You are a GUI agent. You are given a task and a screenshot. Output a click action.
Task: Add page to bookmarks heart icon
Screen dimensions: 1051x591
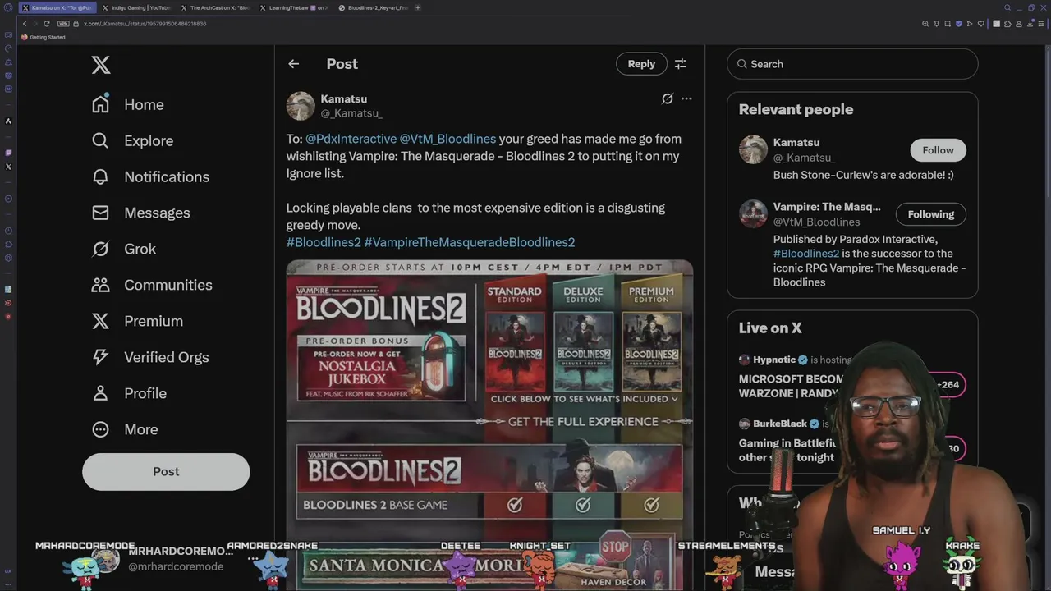click(x=980, y=24)
